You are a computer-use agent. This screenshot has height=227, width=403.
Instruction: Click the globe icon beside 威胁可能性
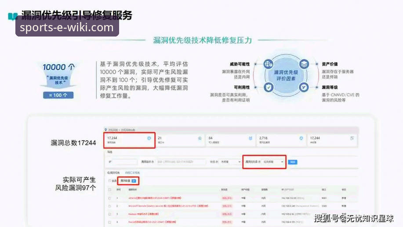[268, 64]
